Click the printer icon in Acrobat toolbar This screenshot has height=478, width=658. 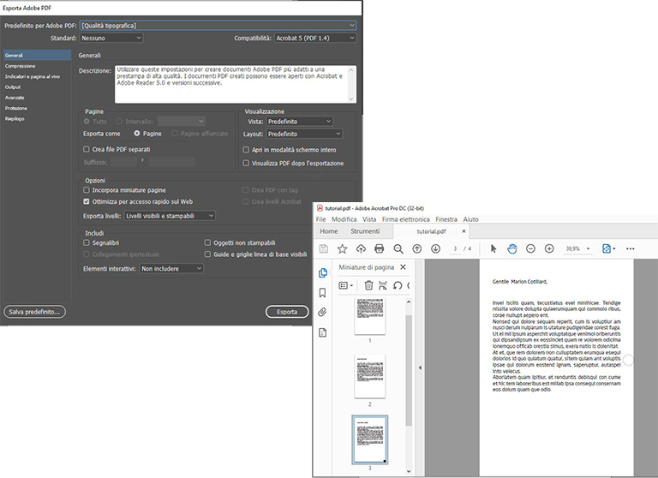pos(379,248)
